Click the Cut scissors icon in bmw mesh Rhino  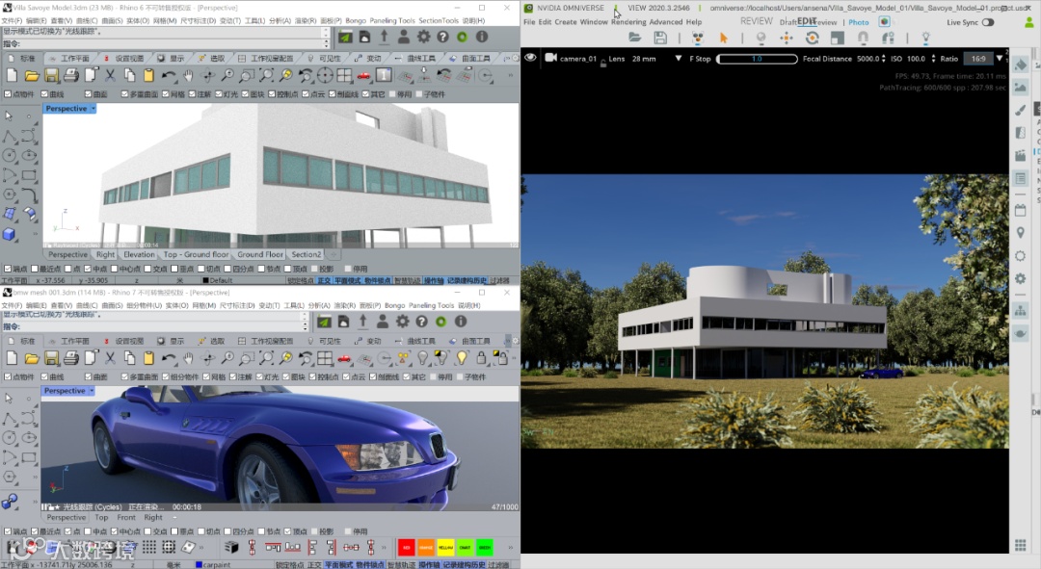(110, 359)
